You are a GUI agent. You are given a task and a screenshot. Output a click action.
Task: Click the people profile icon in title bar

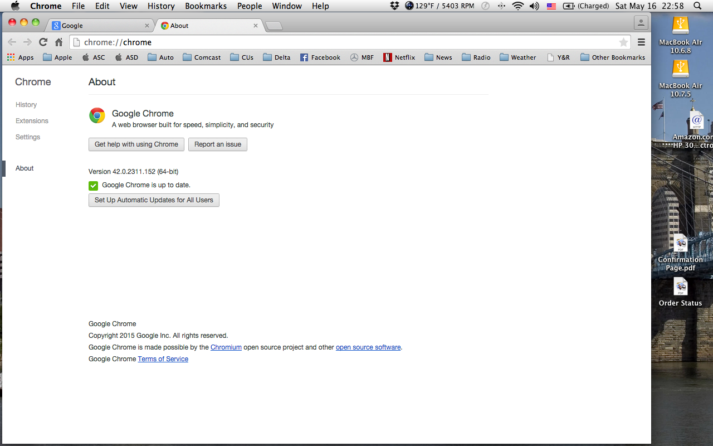click(641, 23)
